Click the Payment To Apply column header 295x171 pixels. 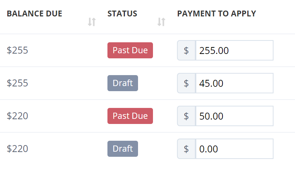[217, 13]
